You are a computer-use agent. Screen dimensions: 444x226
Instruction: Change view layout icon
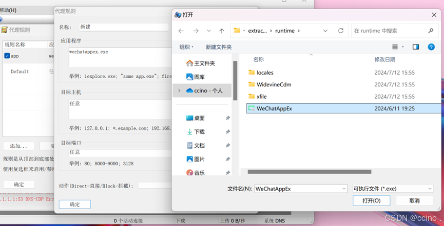click(x=395, y=47)
